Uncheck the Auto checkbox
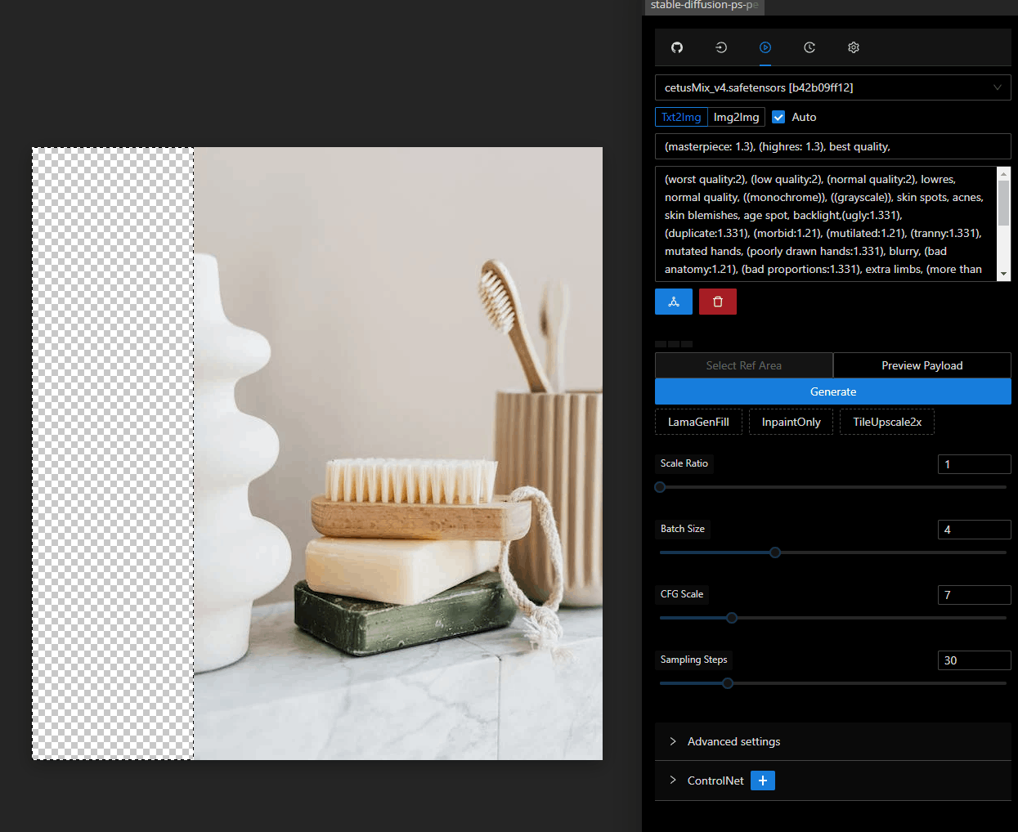Viewport: 1018px width, 832px height. [778, 117]
